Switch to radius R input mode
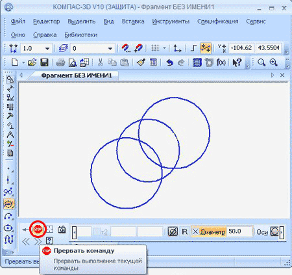This screenshot has width=292, height=275. [185, 231]
